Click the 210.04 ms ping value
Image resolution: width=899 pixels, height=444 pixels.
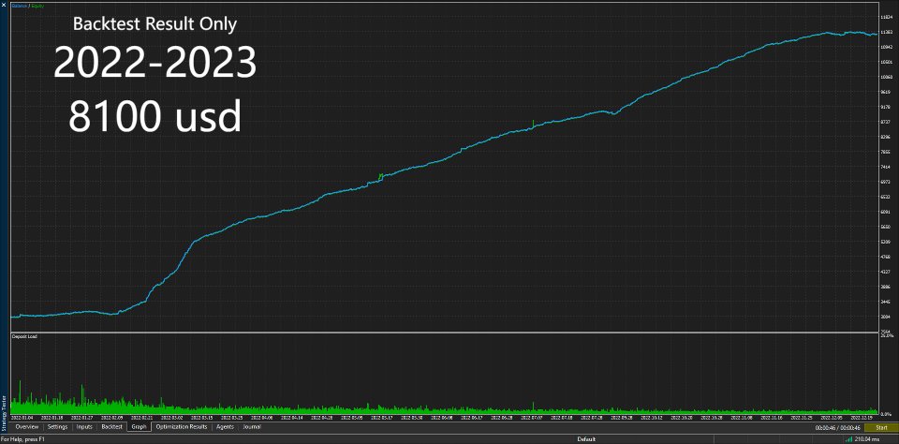866,439
